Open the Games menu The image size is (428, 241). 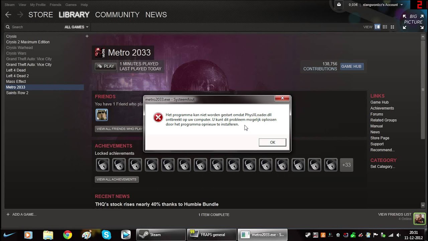71,5
